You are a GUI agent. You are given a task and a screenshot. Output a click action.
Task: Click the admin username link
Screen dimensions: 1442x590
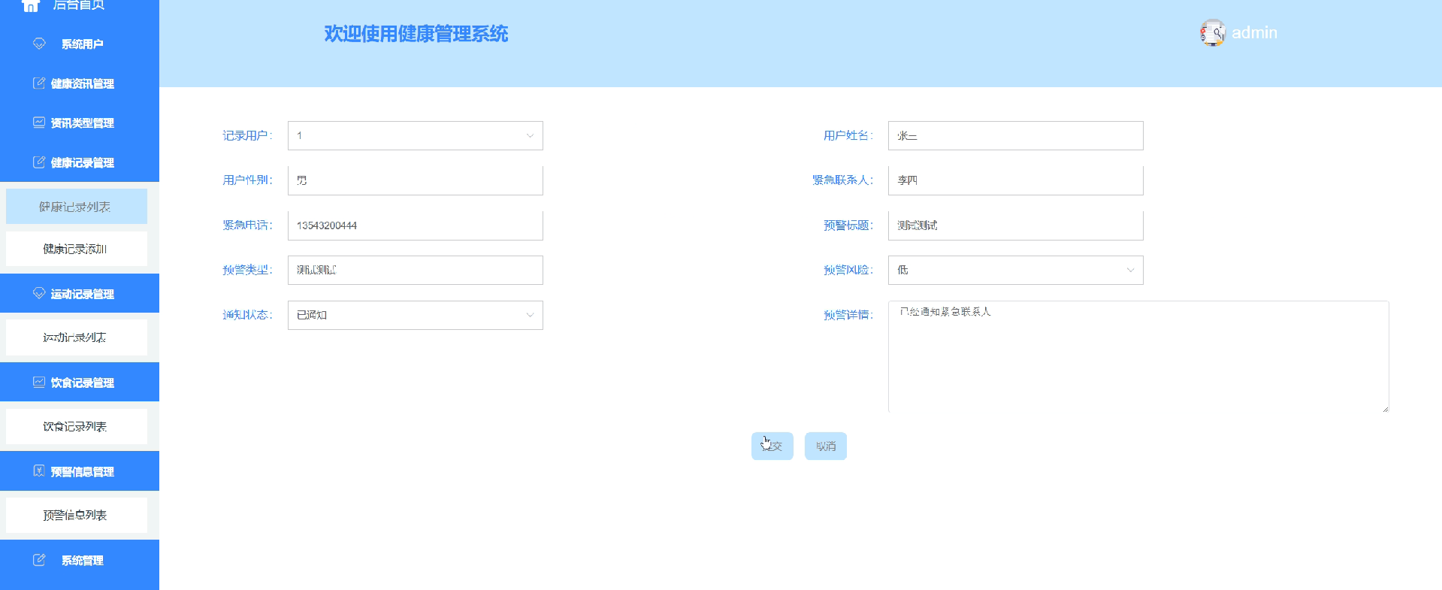[x=1254, y=33]
